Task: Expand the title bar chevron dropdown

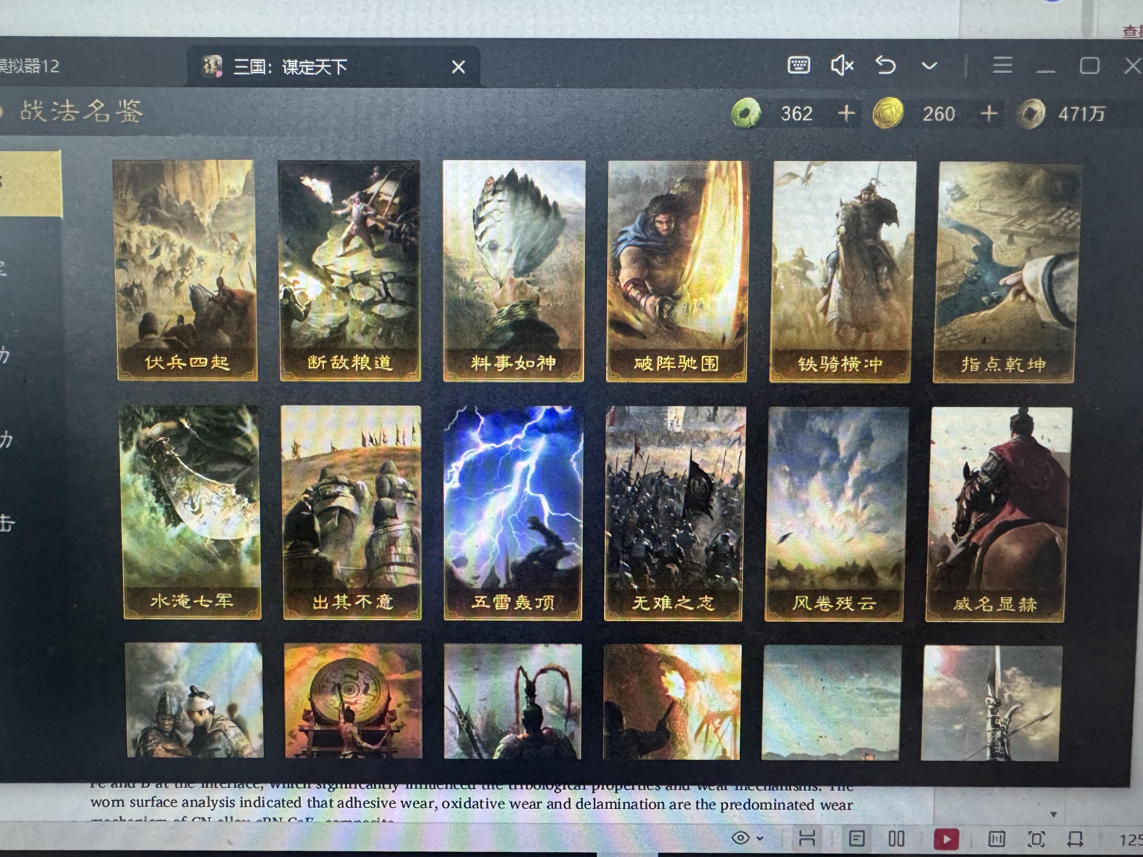Action: coord(929,66)
